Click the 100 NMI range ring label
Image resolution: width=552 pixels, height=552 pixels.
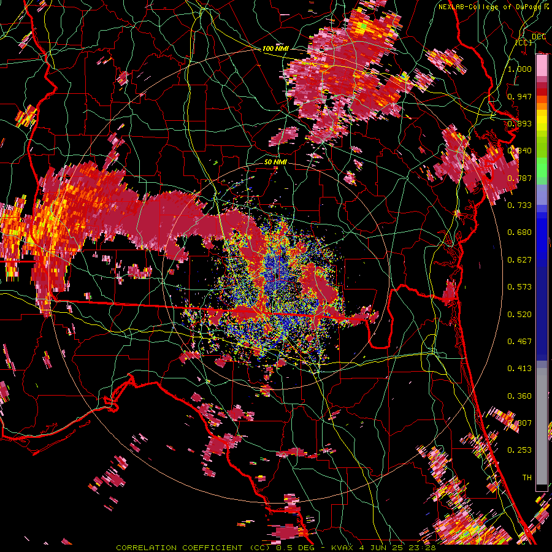275,48
